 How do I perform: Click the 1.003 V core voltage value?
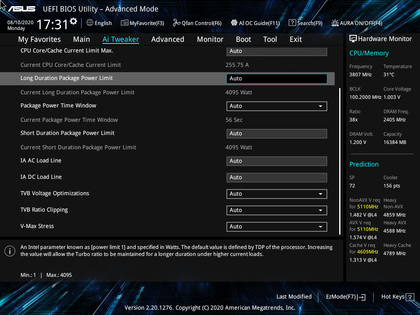[392, 97]
